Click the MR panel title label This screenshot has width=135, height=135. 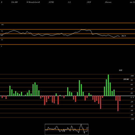click(x=120, y=70)
